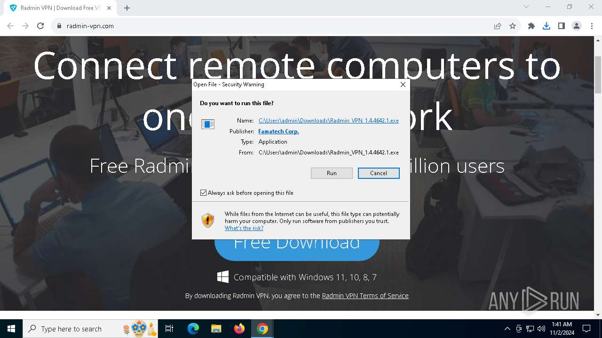Open Chrome profile avatar
The height and width of the screenshot is (338, 602).
tap(577, 26)
